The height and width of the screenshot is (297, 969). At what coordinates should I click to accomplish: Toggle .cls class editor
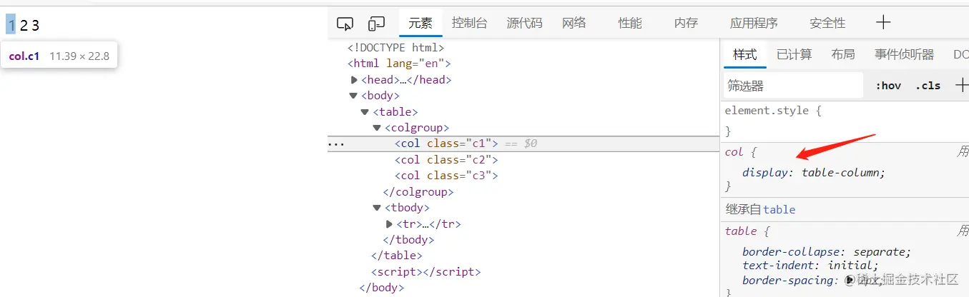[x=928, y=86]
